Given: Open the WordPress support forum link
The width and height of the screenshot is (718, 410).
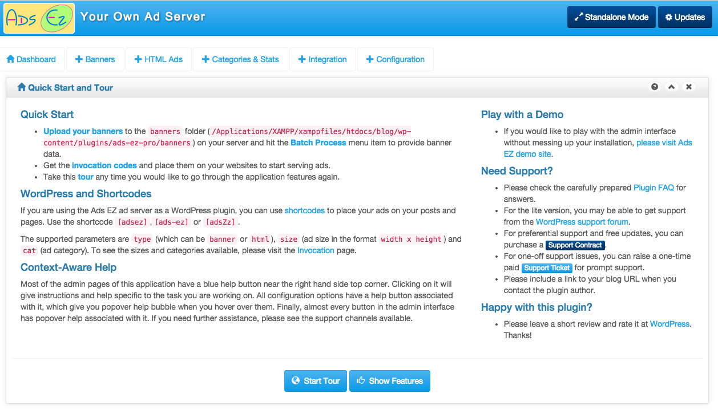Looking at the screenshot, I should click(582, 222).
